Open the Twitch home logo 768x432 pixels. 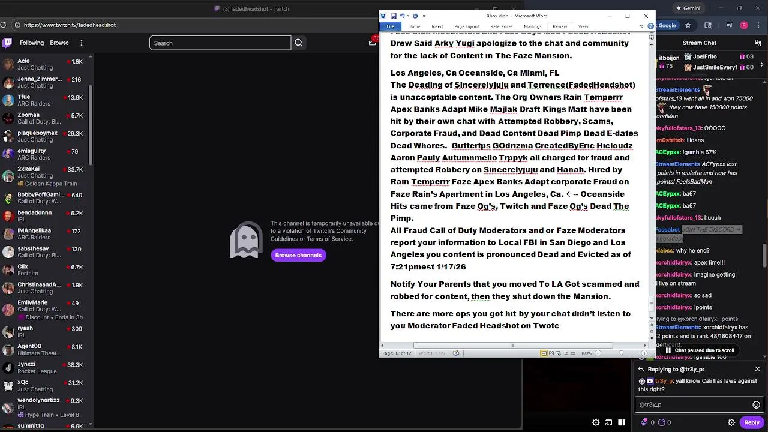click(x=7, y=43)
